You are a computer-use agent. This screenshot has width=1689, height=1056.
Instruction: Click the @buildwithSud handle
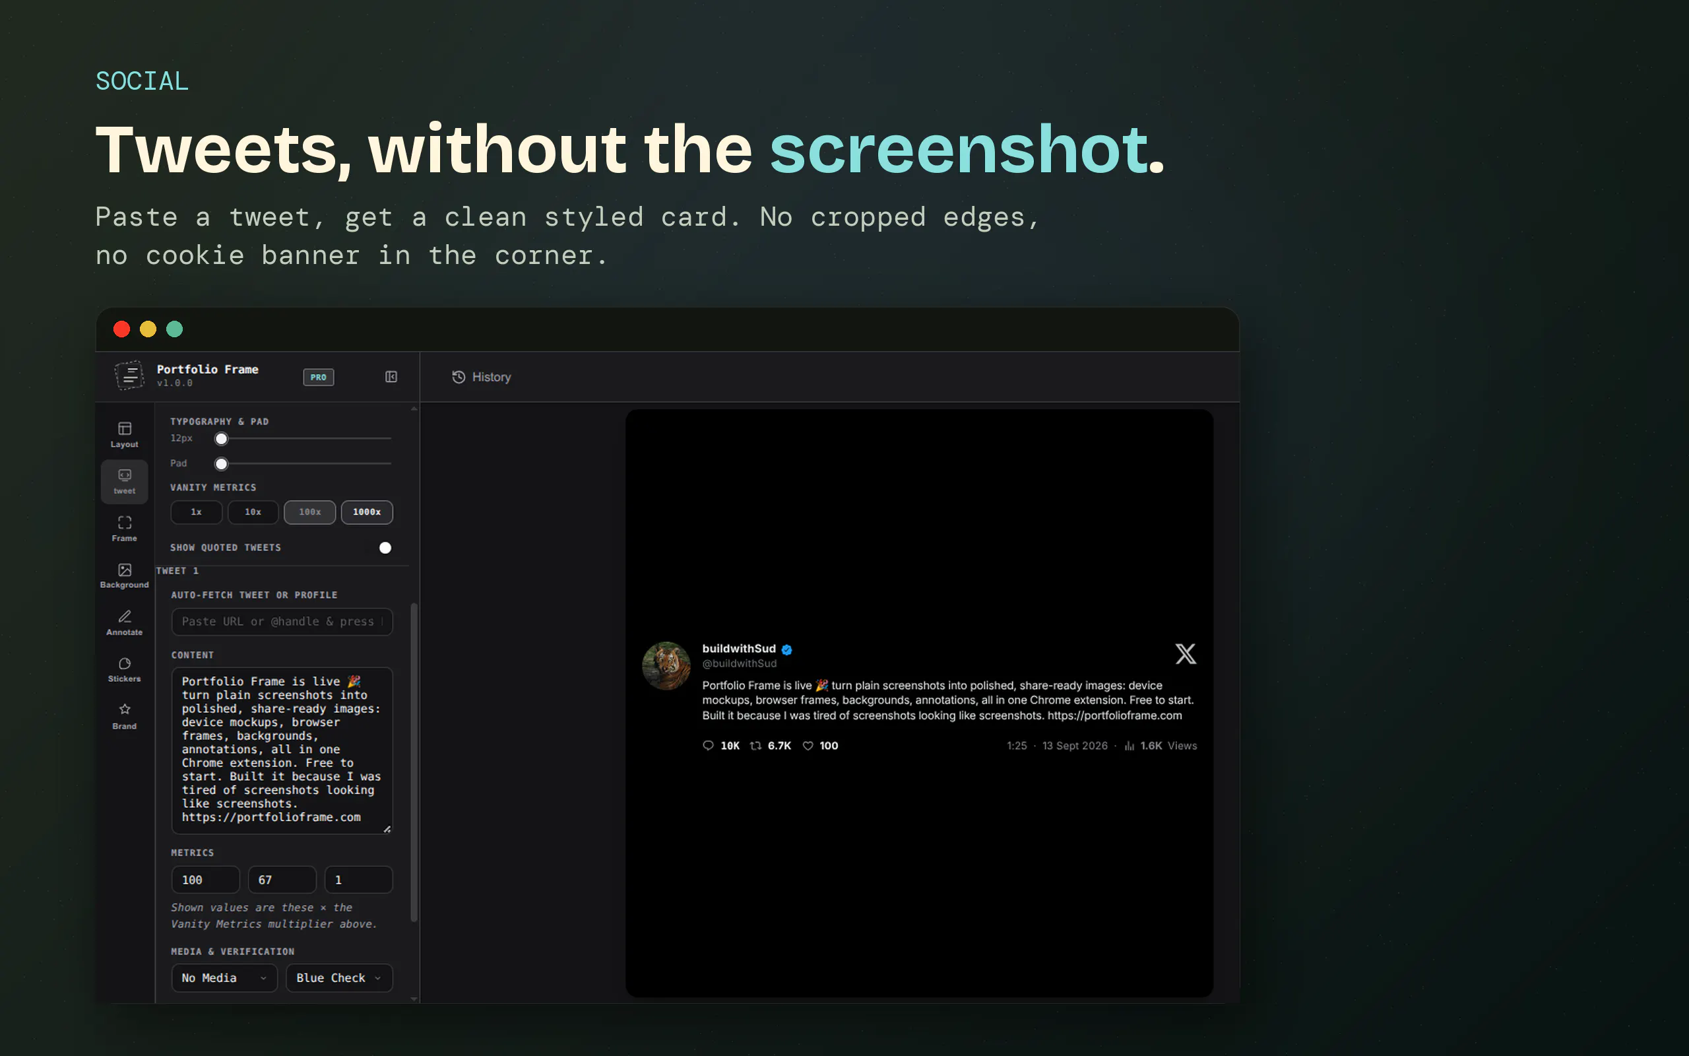pyautogui.click(x=739, y=663)
